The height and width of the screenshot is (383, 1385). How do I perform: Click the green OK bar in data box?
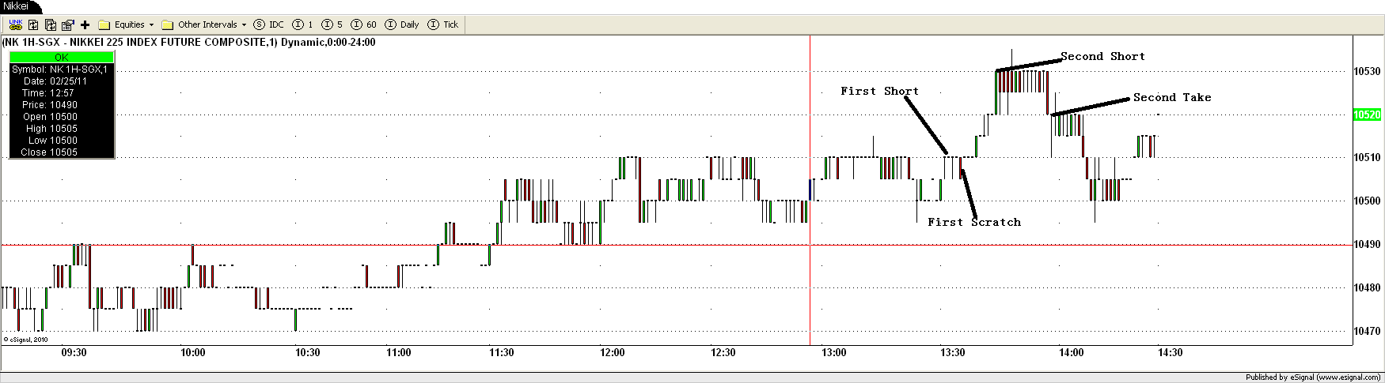coord(62,58)
